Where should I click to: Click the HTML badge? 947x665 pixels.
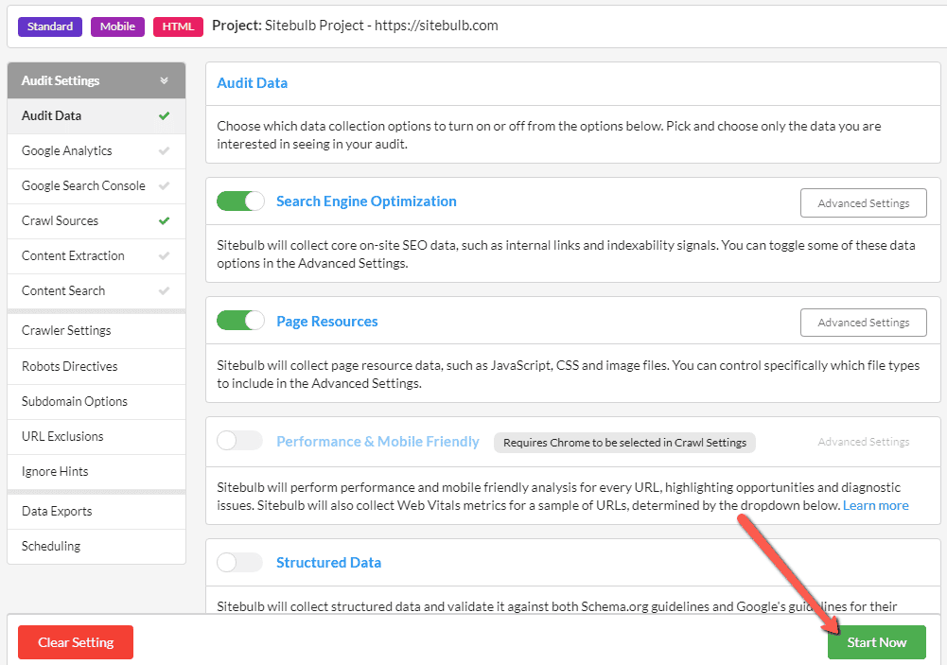click(x=178, y=26)
